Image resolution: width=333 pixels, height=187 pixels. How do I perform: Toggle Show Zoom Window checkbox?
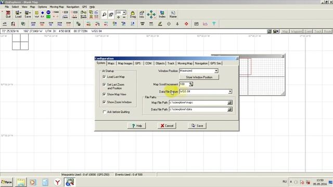pos(104,102)
